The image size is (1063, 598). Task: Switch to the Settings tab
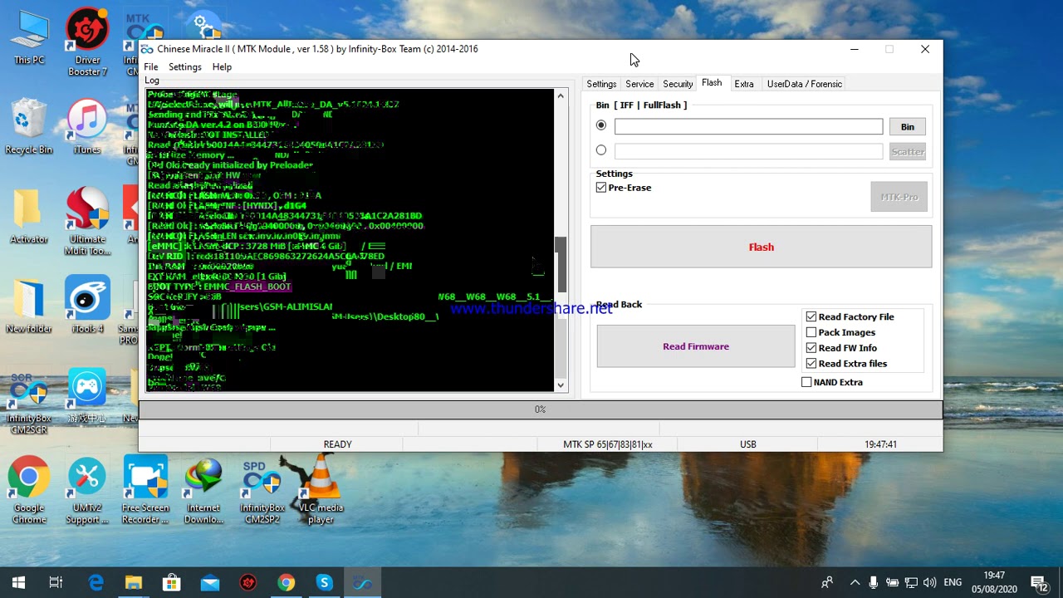click(601, 84)
